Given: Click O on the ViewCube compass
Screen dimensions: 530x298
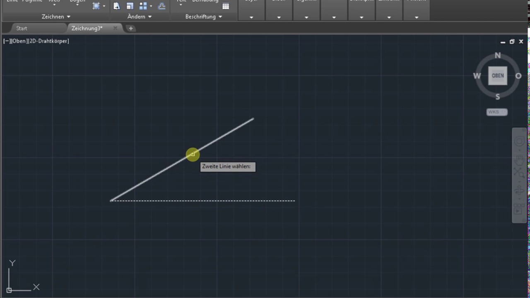Looking at the screenshot, I should click(x=518, y=76).
